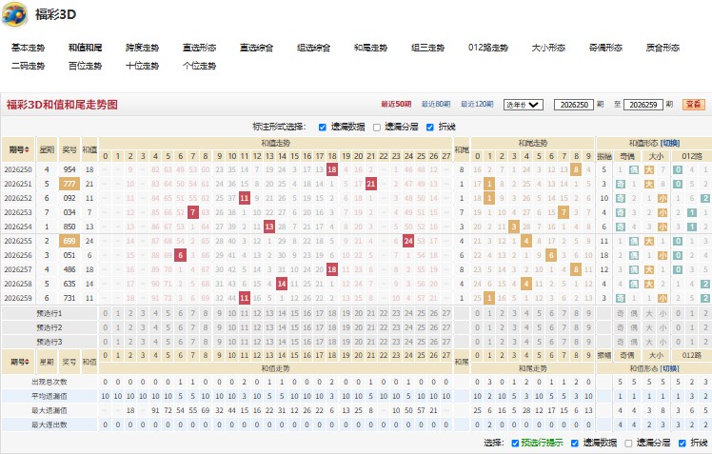Screen dimensions: 712x454
Task: Click the red 24 cell in row 2026255
Action: [x=408, y=241]
